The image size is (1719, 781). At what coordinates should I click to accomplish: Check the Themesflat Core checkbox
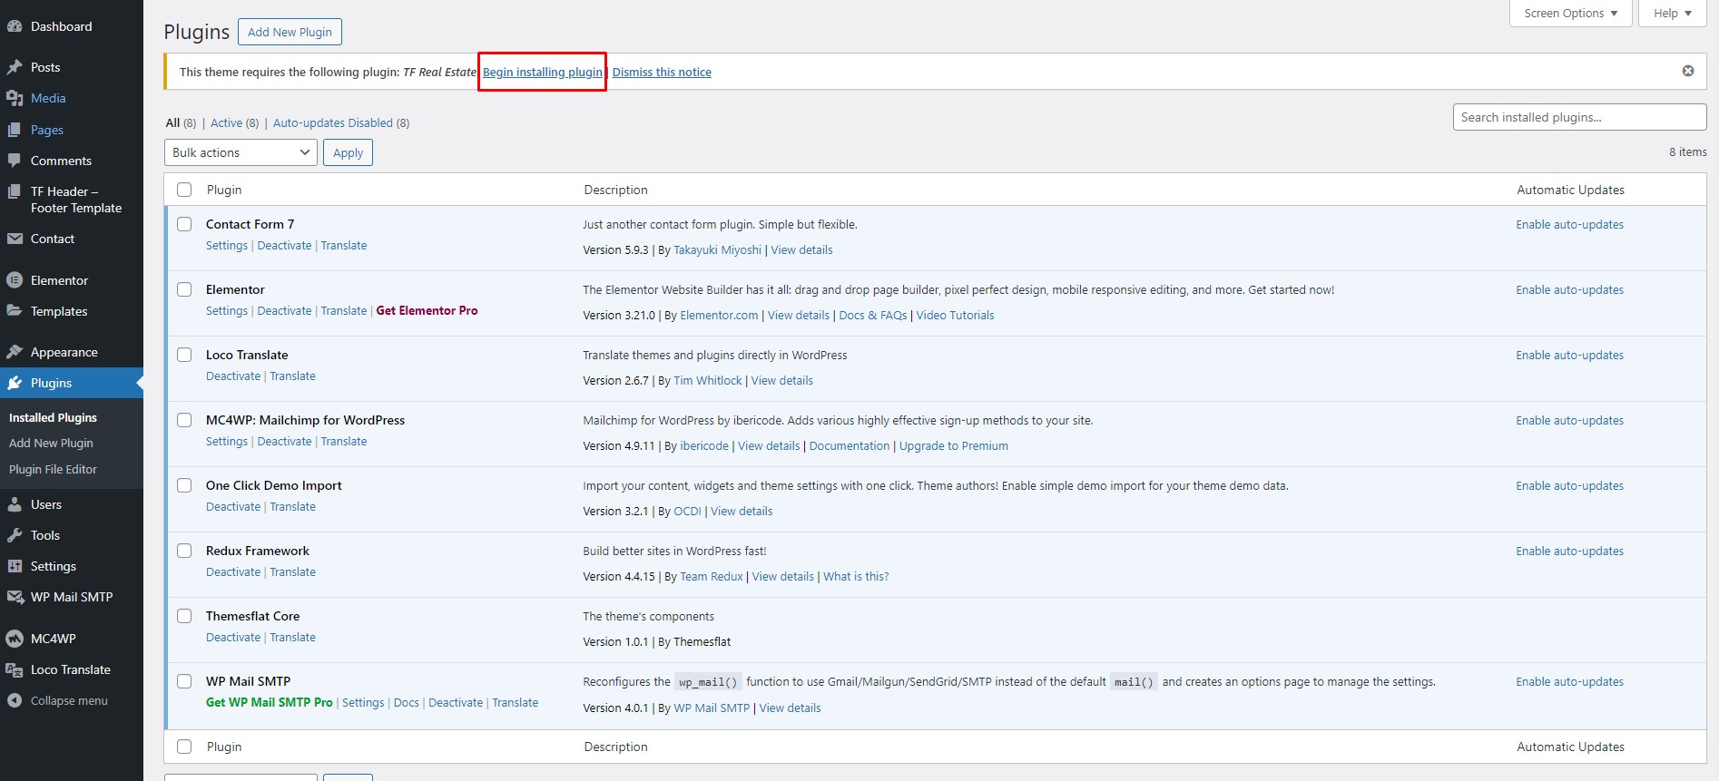point(184,616)
